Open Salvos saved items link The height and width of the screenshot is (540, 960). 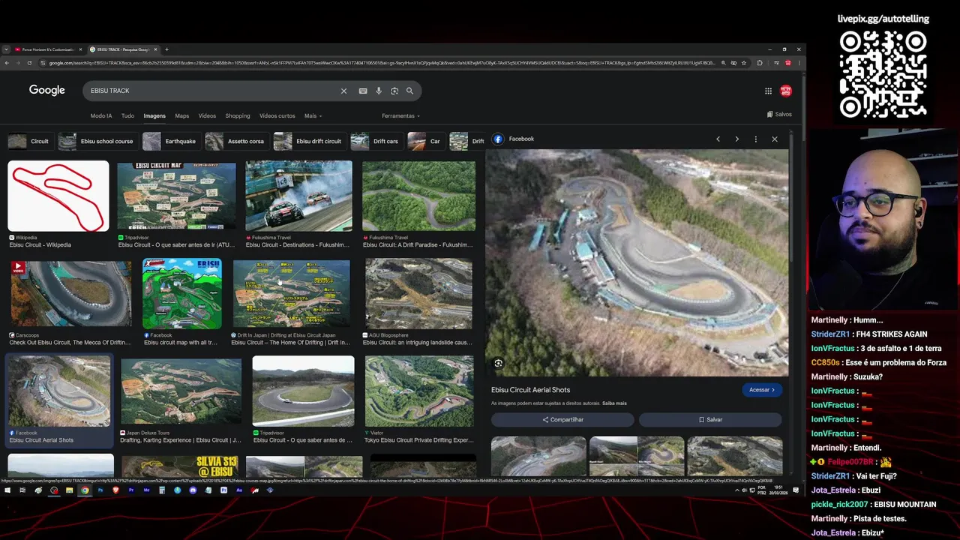pos(779,115)
